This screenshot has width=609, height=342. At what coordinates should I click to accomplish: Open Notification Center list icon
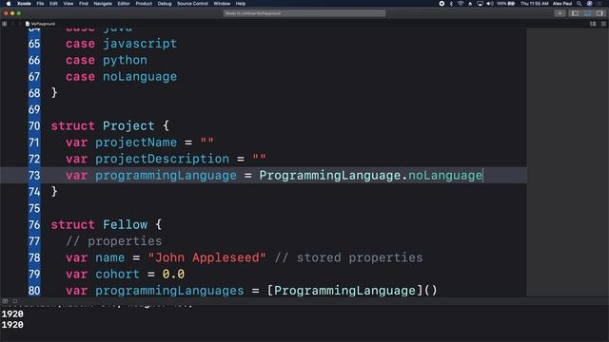(x=600, y=4)
